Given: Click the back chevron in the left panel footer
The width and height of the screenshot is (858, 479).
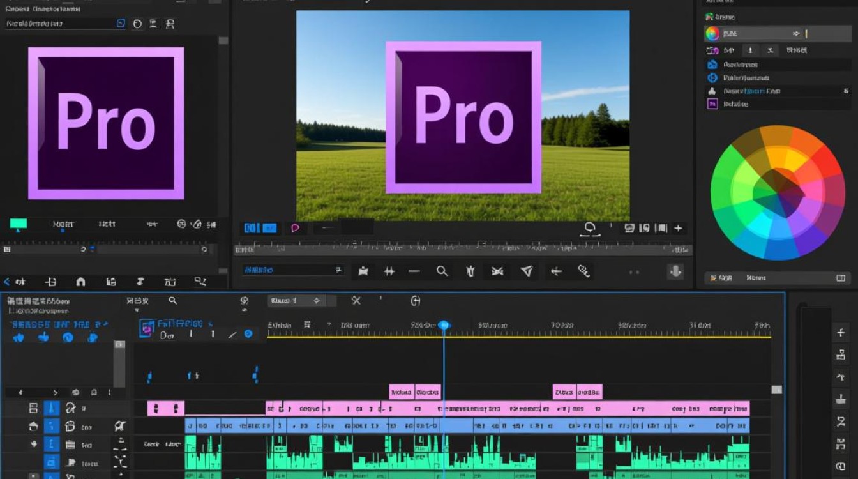Looking at the screenshot, I should (6, 282).
